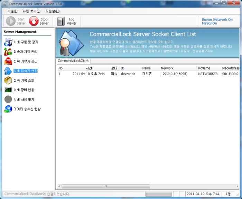
Task: Click the Server Network On status text
Action: tap(217, 20)
